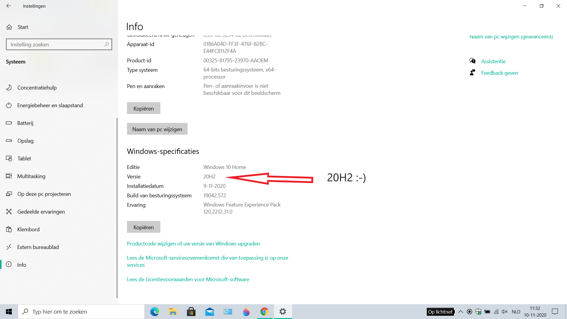The image size is (567, 319).
Task: Select Energiebeheer en slaapstand
Action: 50,105
